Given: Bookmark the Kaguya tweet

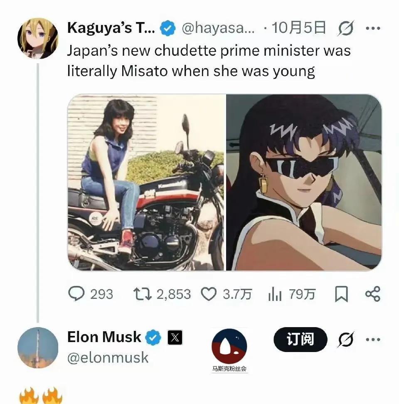Looking at the screenshot, I should click(x=341, y=295).
